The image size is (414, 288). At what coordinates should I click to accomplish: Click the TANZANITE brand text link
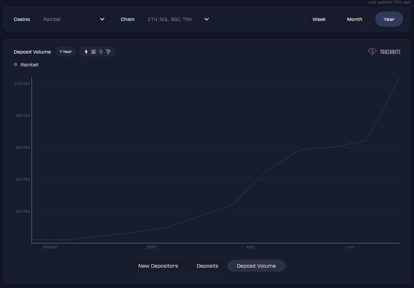[x=390, y=51]
